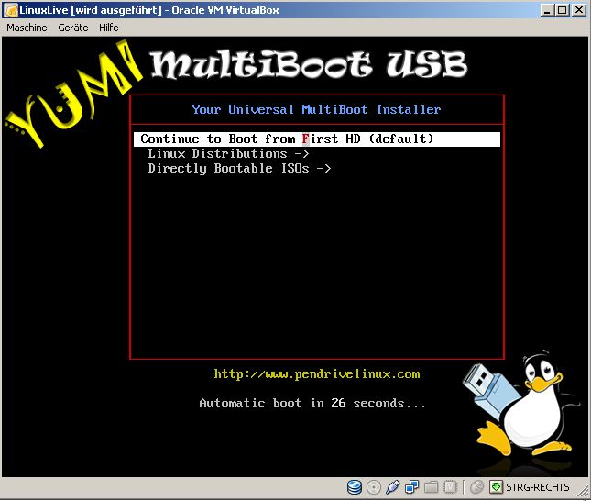The width and height of the screenshot is (591, 501).
Task: Click the Your Universal MultiBoot Installer heading
Action: 316,109
